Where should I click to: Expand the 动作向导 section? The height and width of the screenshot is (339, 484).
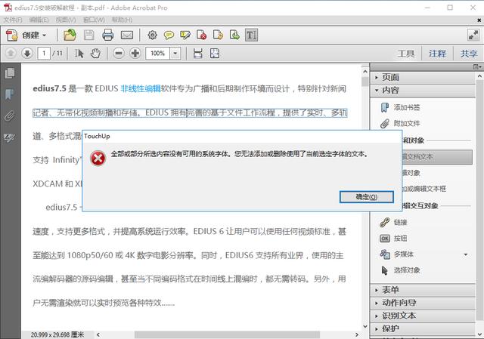coord(422,303)
